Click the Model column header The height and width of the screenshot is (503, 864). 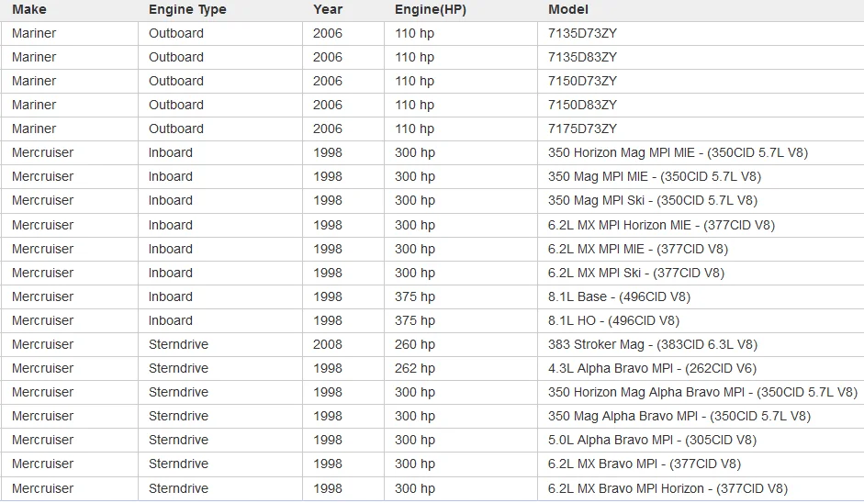(568, 9)
